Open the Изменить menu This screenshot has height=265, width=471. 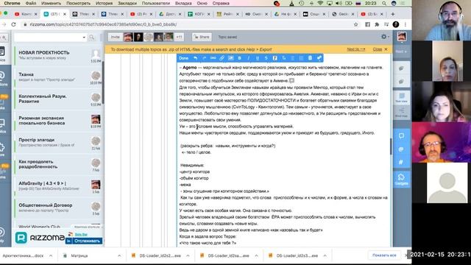52,3
